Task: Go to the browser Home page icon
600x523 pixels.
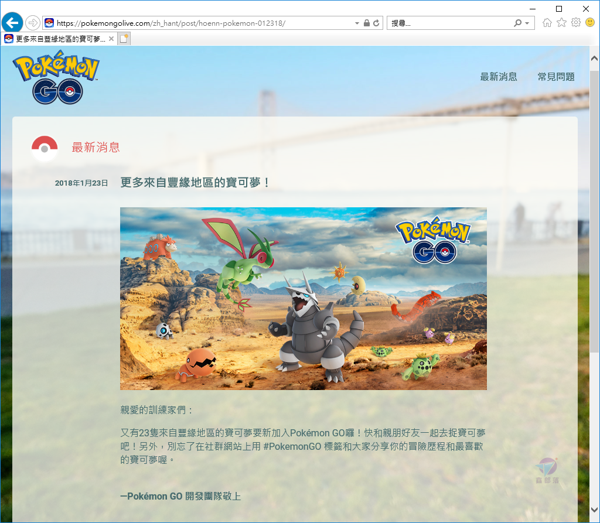Action: point(547,23)
